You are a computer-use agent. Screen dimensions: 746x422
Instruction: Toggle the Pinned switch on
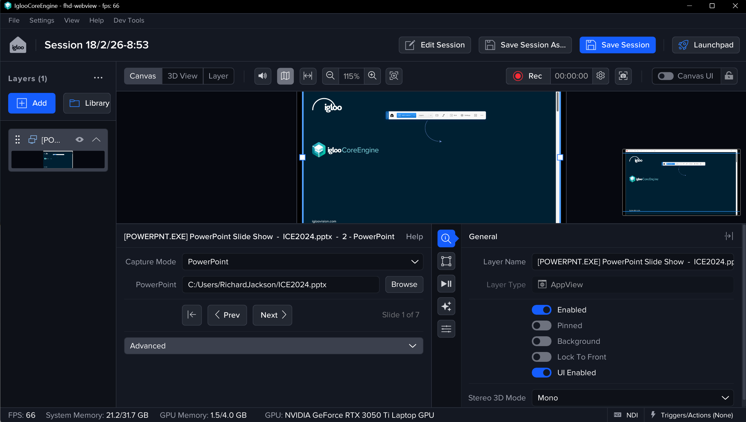(541, 325)
